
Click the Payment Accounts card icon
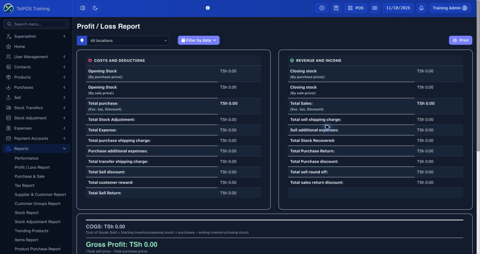click(x=9, y=138)
